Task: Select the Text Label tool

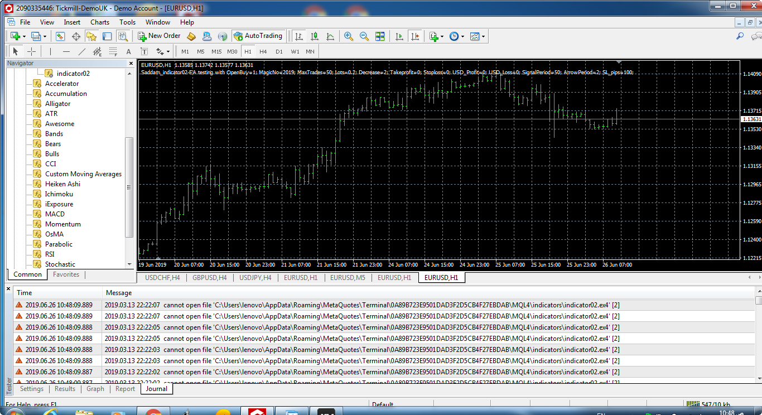Action: (x=144, y=51)
